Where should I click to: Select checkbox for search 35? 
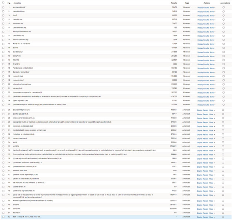point(3,146)
